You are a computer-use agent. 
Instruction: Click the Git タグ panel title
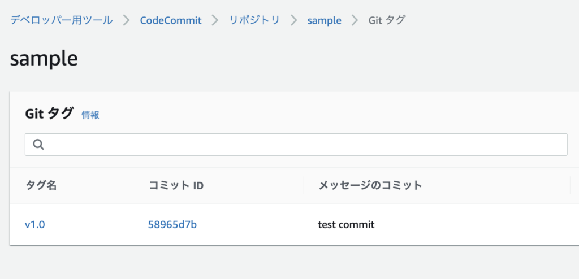49,114
